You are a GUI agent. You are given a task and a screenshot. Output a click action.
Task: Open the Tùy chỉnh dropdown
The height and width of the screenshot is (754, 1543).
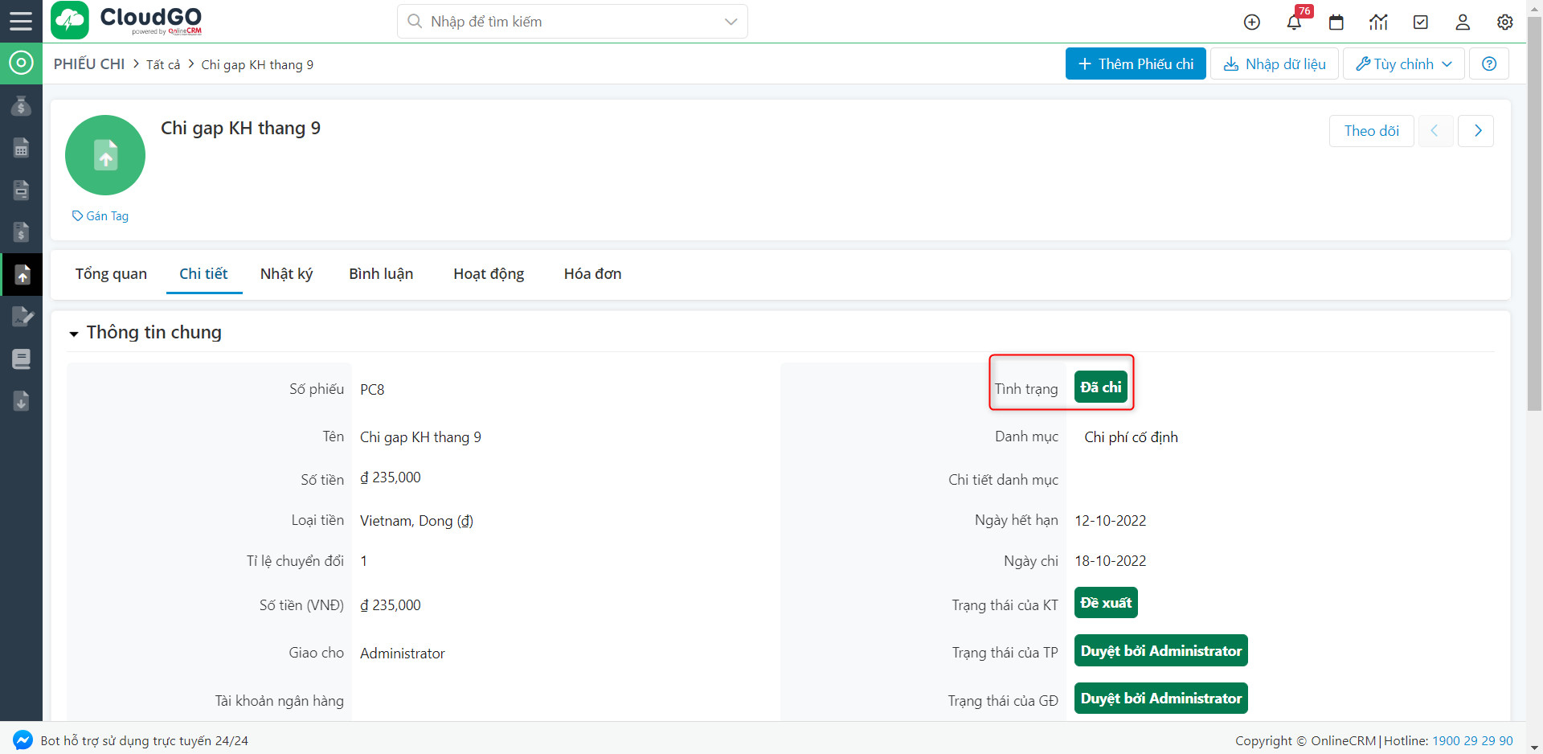[x=1403, y=64]
